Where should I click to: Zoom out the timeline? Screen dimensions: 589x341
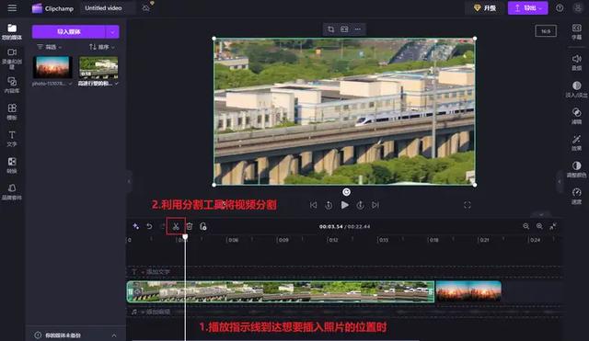(525, 226)
